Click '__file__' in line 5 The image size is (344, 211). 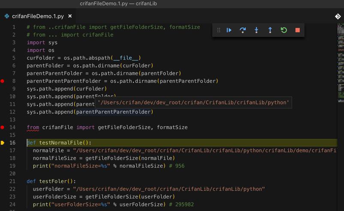pos(126,58)
